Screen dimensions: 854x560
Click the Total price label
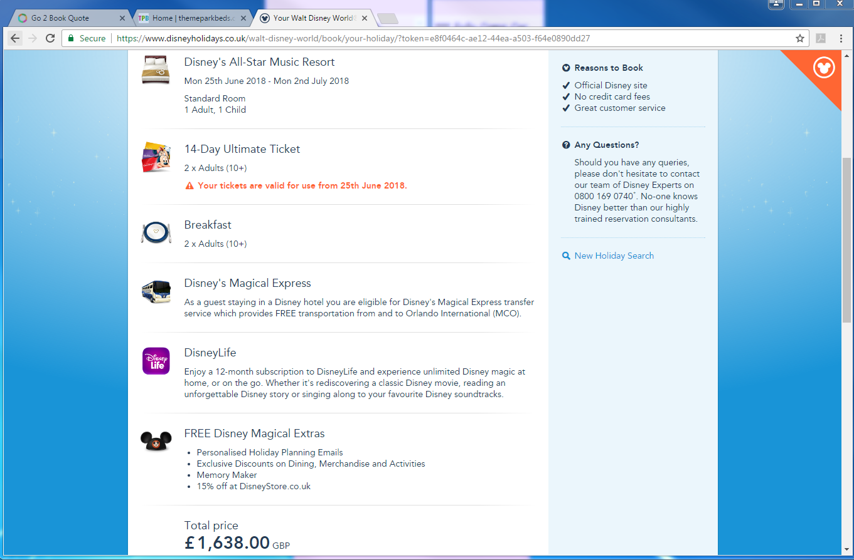tap(211, 526)
